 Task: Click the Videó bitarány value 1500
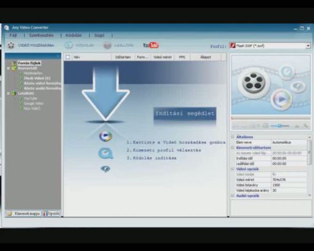(289, 185)
